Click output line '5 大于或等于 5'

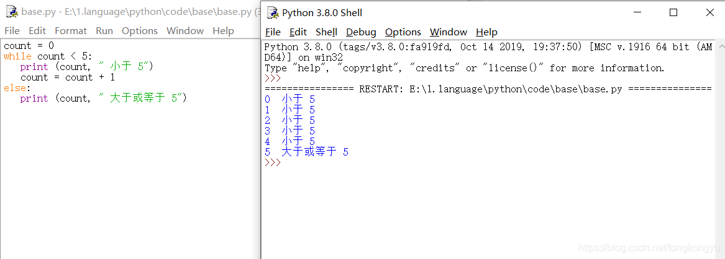point(306,152)
